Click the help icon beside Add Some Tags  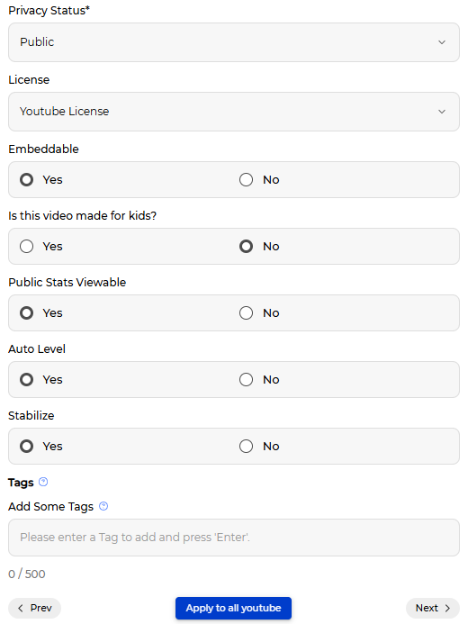103,506
